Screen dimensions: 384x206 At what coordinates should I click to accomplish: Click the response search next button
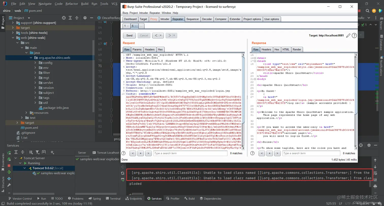point(277,153)
